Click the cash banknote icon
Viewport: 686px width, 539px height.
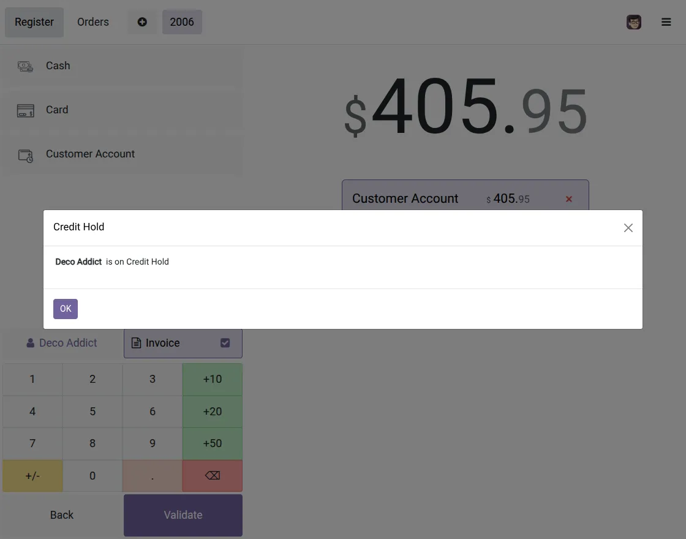coord(25,66)
